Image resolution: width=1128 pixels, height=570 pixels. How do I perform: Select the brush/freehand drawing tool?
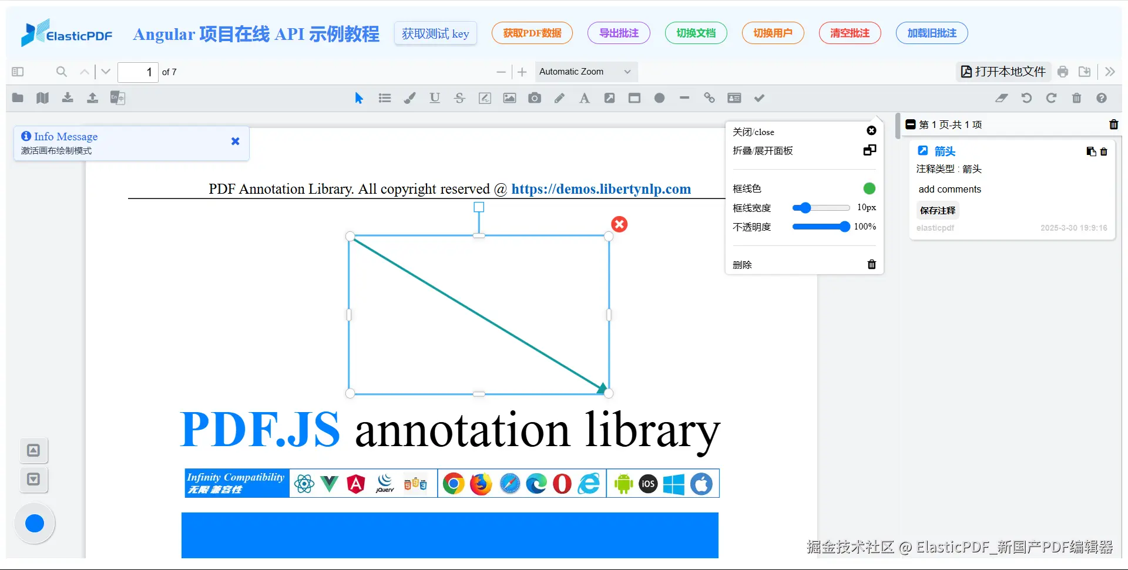point(409,98)
